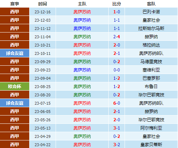This screenshot has height=148, width=178.
Task: Click 球会友谊 label on 23-07-15 row
Action: (x=14, y=103)
